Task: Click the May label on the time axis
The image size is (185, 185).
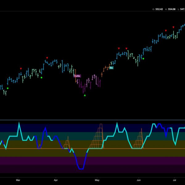Action: [x=97, y=180]
